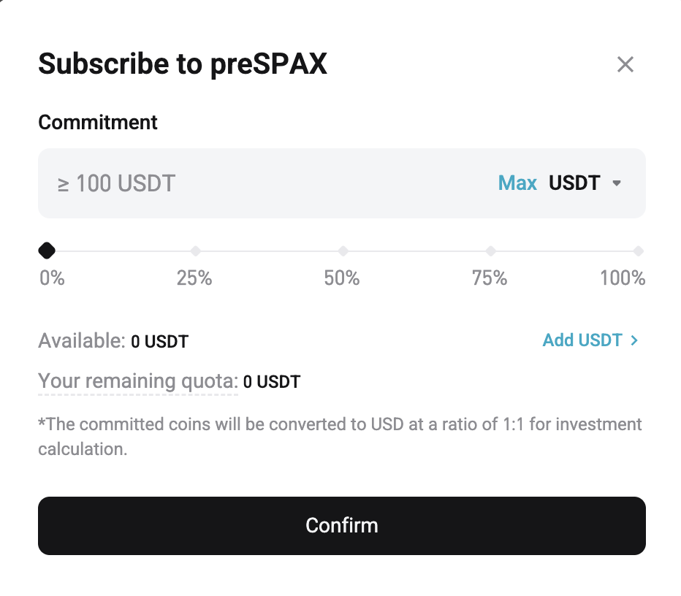Image resolution: width=681 pixels, height=596 pixels.
Task: Set the slider to the 100% diamond marker
Action: click(638, 251)
